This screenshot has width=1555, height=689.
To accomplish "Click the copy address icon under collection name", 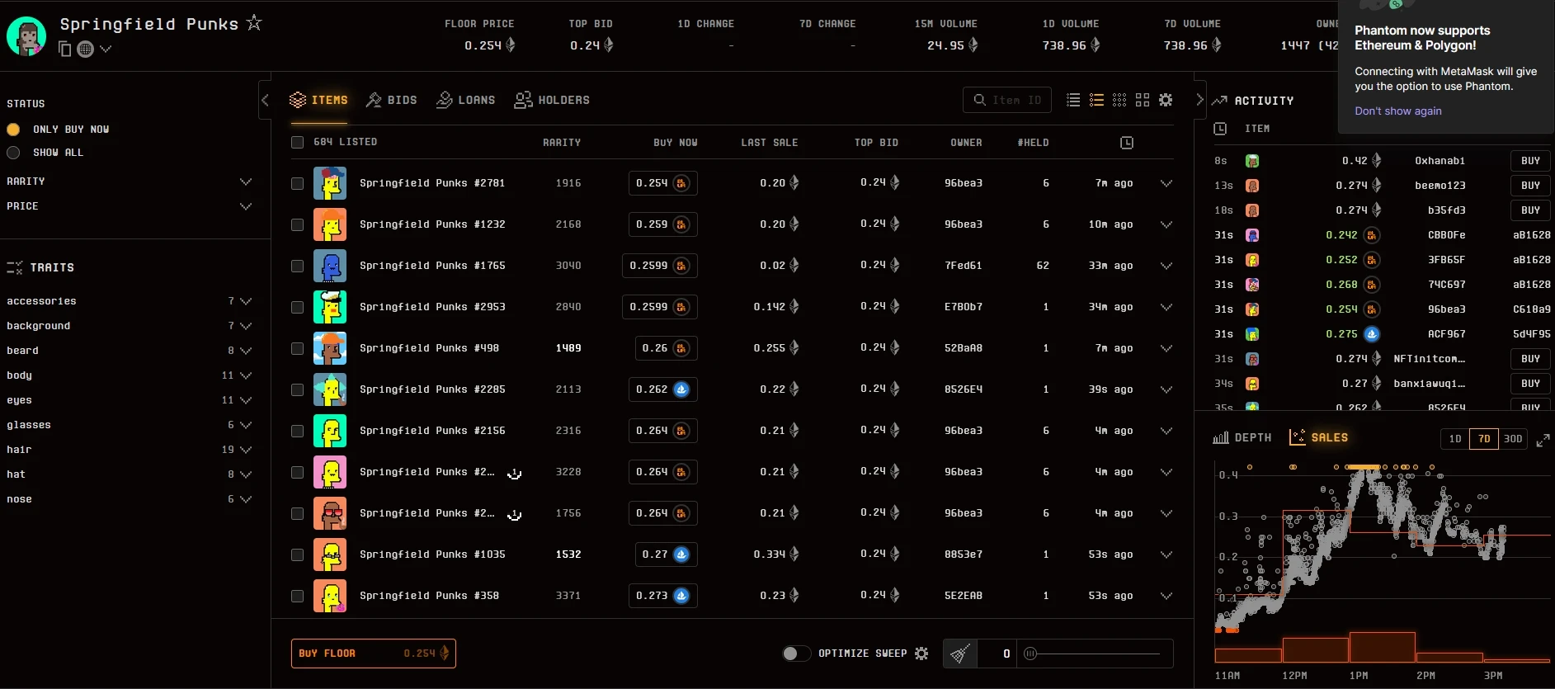I will pyautogui.click(x=65, y=50).
